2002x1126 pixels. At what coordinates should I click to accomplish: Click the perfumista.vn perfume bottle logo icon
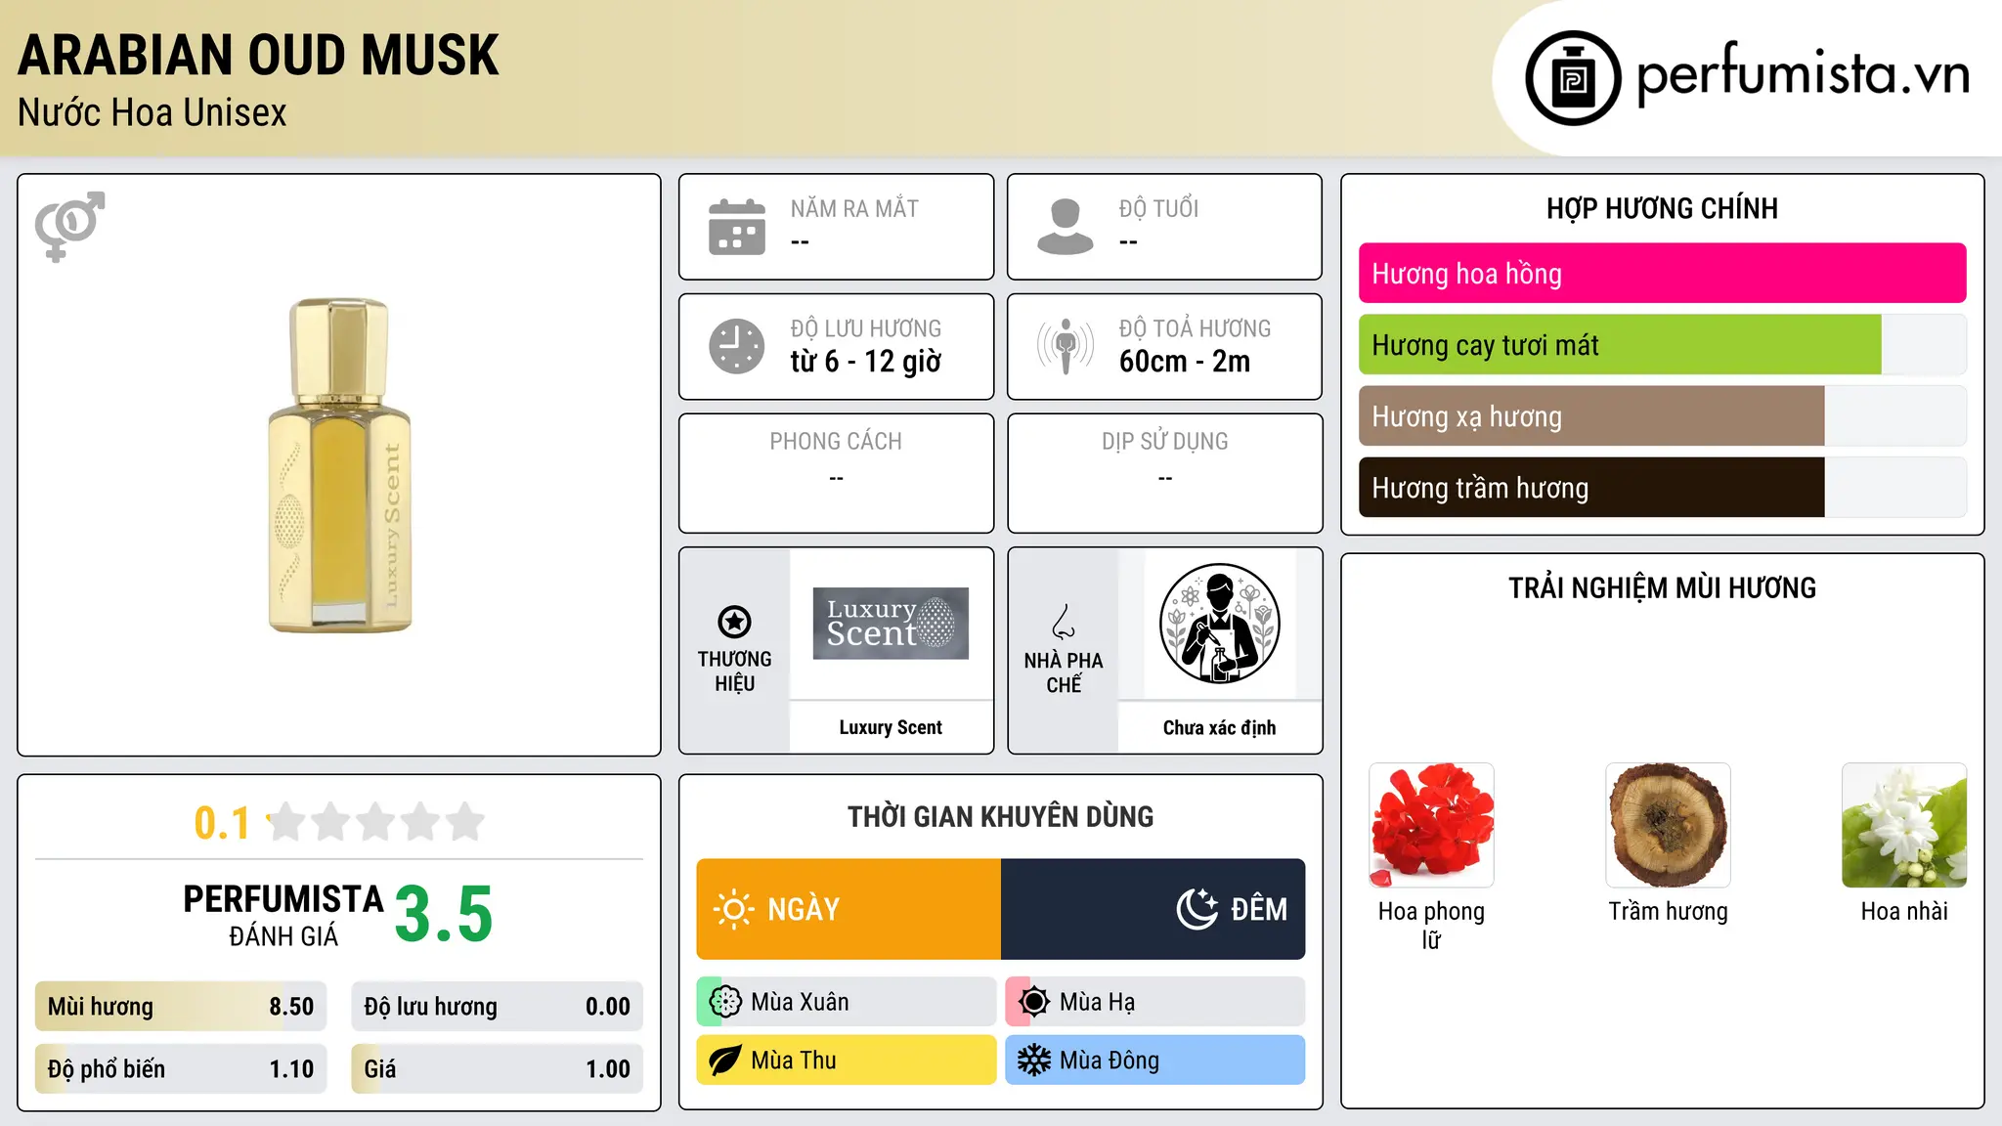tap(1573, 78)
